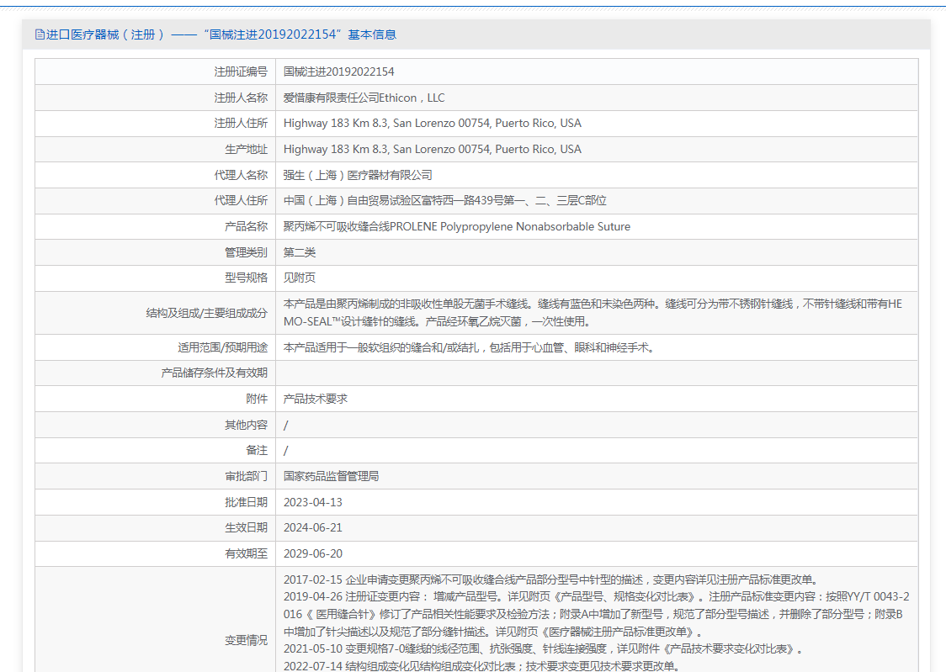Select the change entry dated 2017-02-15
This screenshot has height=672, width=946.
pos(551,579)
